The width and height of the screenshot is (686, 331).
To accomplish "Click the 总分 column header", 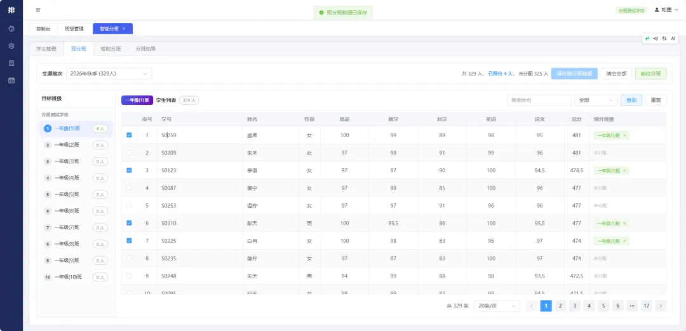I will coord(576,119).
